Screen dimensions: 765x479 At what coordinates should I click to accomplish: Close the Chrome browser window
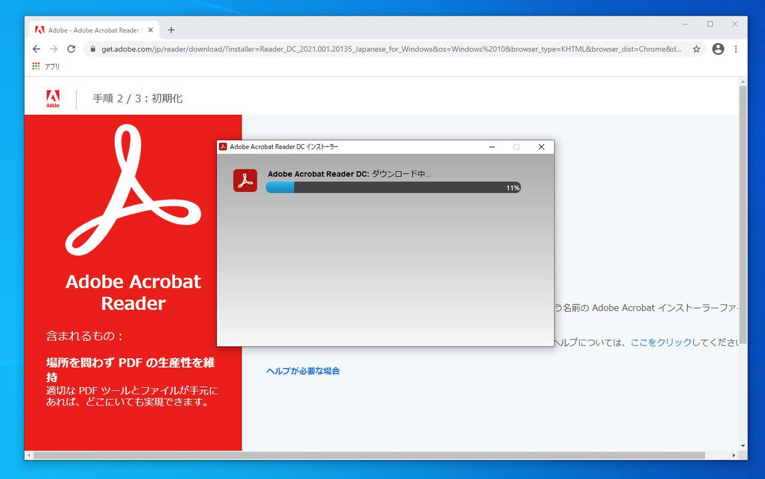click(735, 24)
